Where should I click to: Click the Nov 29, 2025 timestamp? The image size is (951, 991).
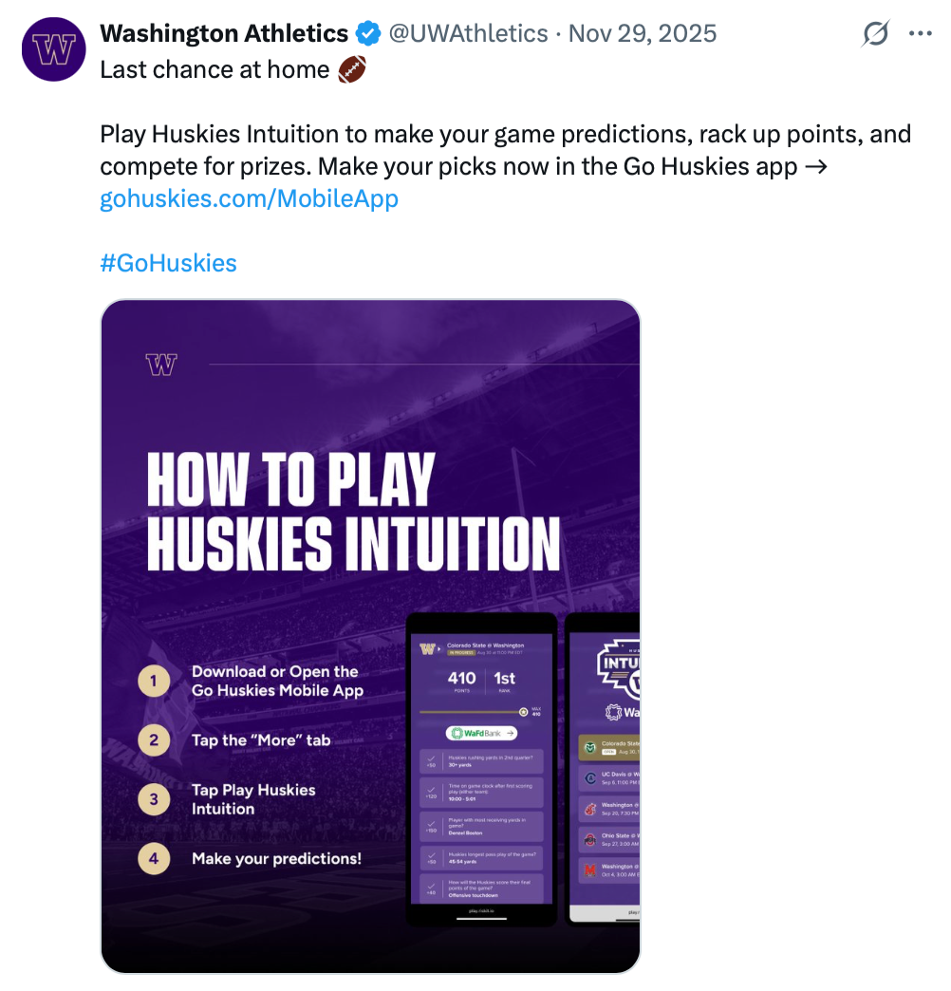pos(643,34)
